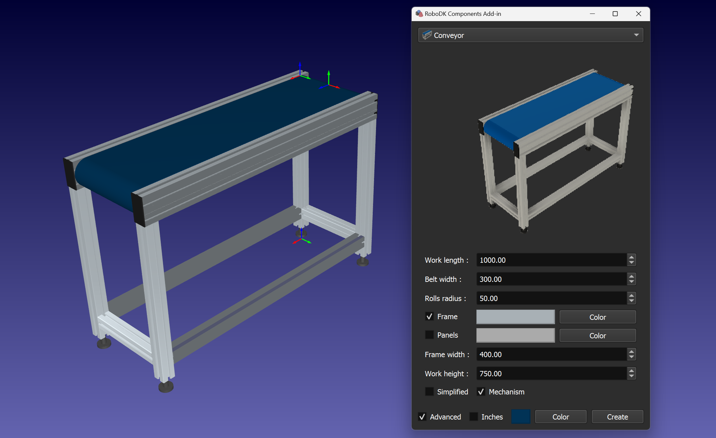Enable the Panels checkbox
Viewport: 716px width, 438px height.
[x=429, y=335]
